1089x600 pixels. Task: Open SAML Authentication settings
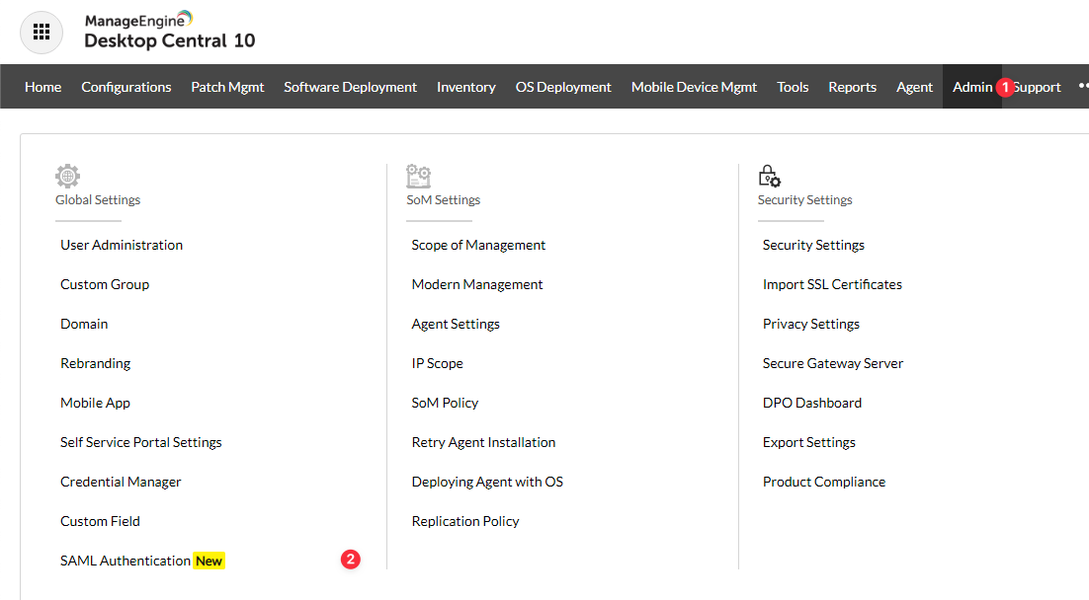[126, 561]
